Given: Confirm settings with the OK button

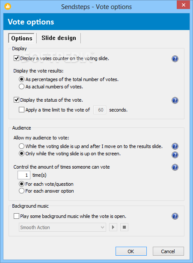Looking at the screenshot, I should pyautogui.click(x=131, y=251).
